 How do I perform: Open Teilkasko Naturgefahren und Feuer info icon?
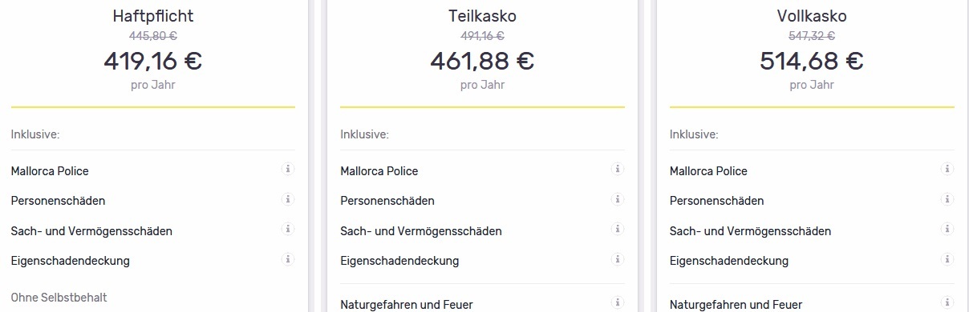click(617, 302)
